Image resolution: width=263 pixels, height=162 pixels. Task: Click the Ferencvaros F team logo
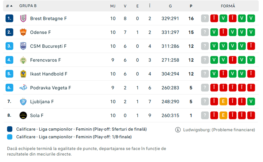(x=23, y=60)
